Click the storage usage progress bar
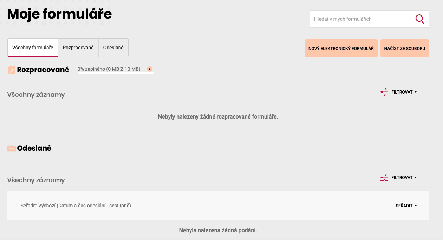 (x=116, y=73)
